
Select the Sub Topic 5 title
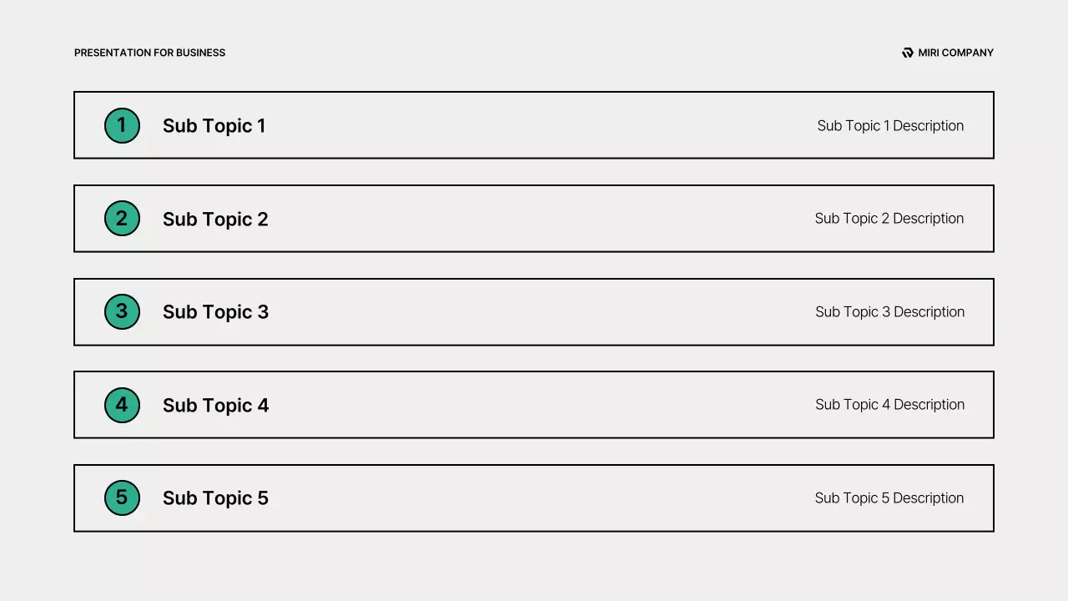(215, 497)
